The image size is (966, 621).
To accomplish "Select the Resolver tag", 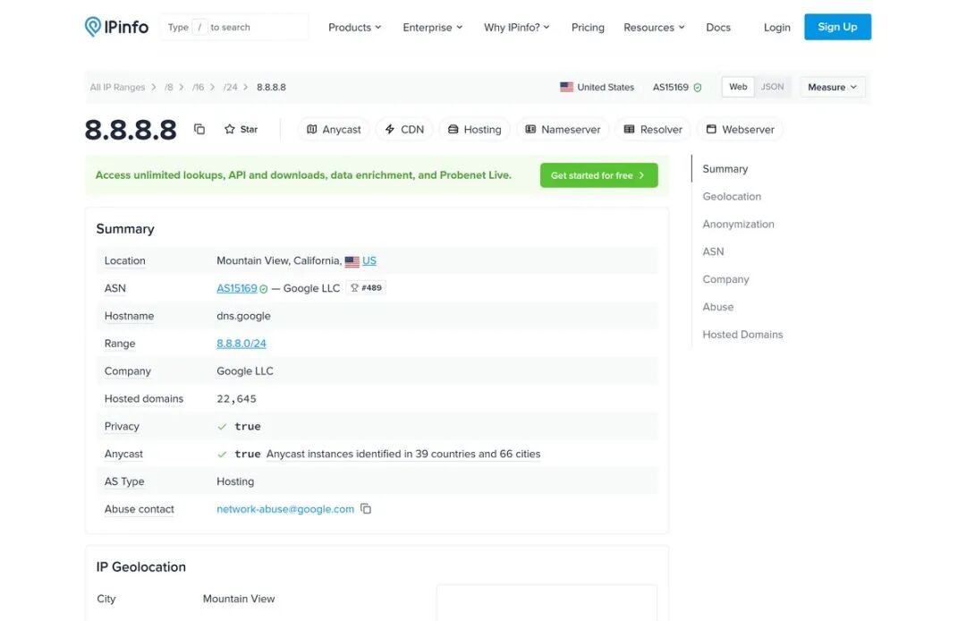I will click(653, 130).
